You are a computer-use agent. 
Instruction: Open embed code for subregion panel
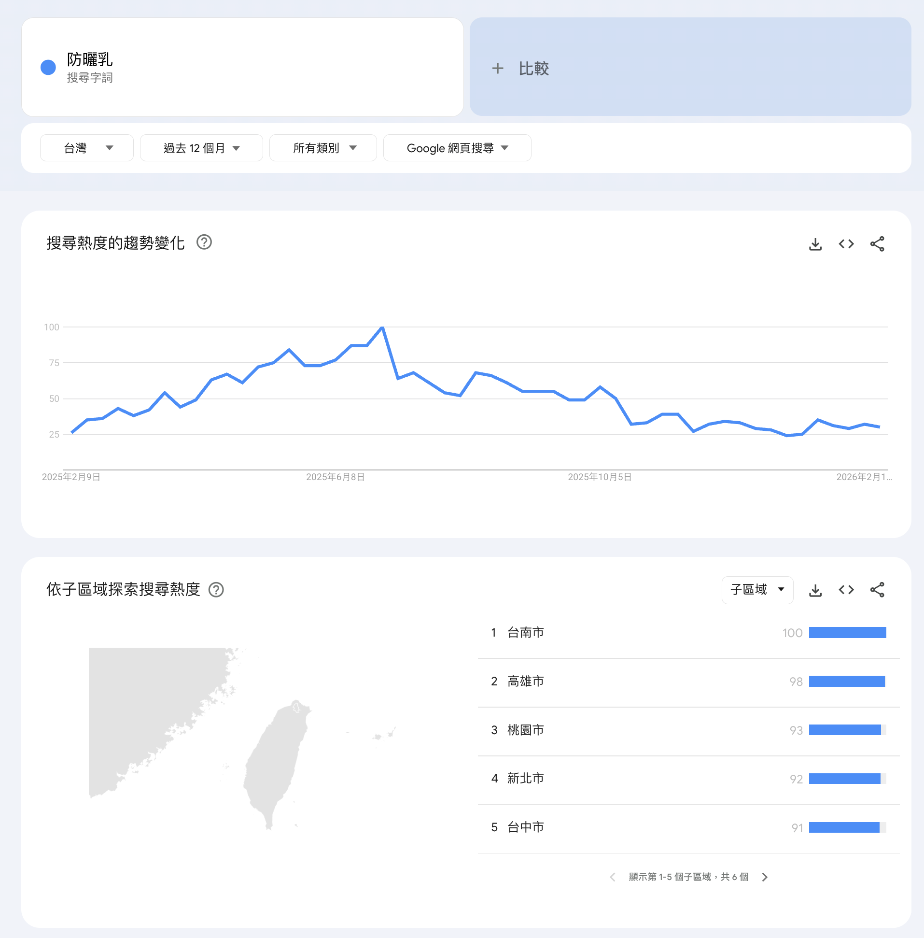click(846, 590)
